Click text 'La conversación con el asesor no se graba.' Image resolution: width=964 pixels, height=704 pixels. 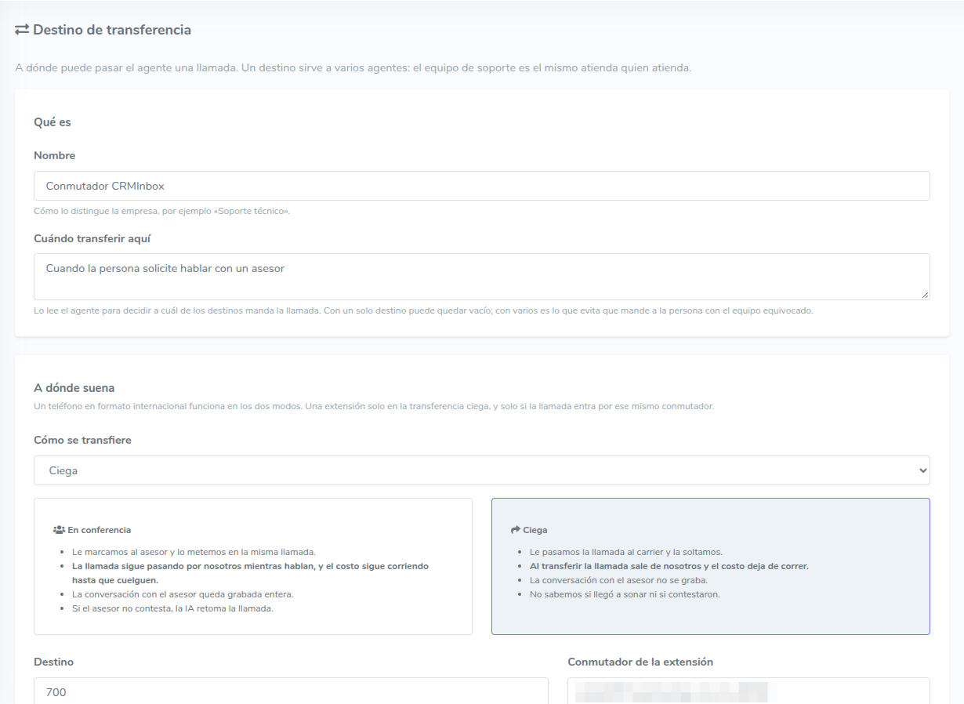coord(618,580)
